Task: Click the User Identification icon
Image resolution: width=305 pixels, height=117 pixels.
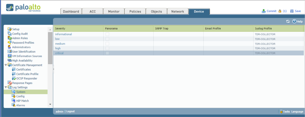Action: 10,51
